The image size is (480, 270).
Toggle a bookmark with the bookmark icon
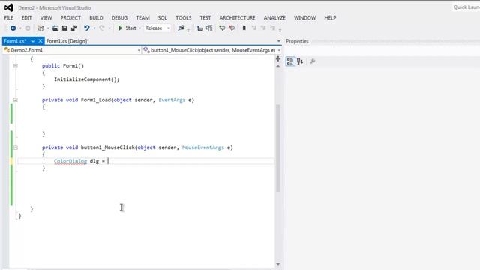pos(244,28)
